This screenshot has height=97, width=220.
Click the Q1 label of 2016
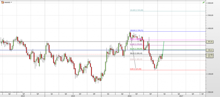pos(108,94)
